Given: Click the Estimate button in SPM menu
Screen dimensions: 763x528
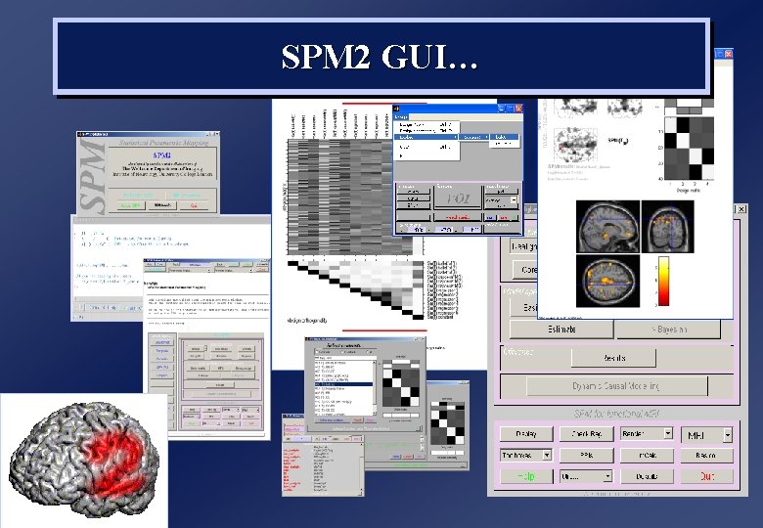Looking at the screenshot, I should [561, 330].
